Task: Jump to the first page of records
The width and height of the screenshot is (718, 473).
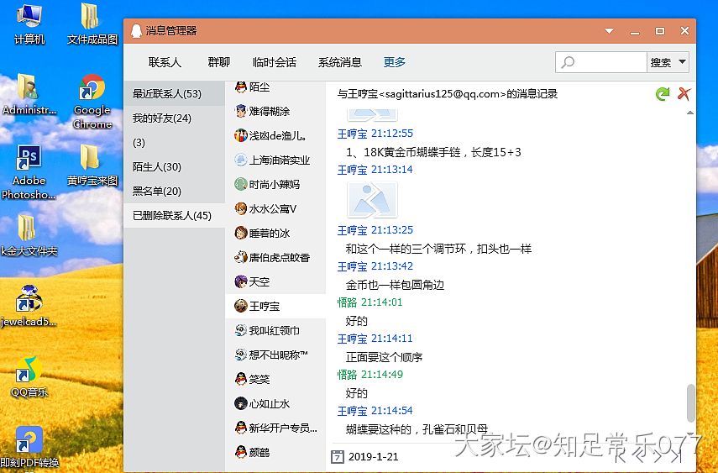Action: tap(617, 458)
